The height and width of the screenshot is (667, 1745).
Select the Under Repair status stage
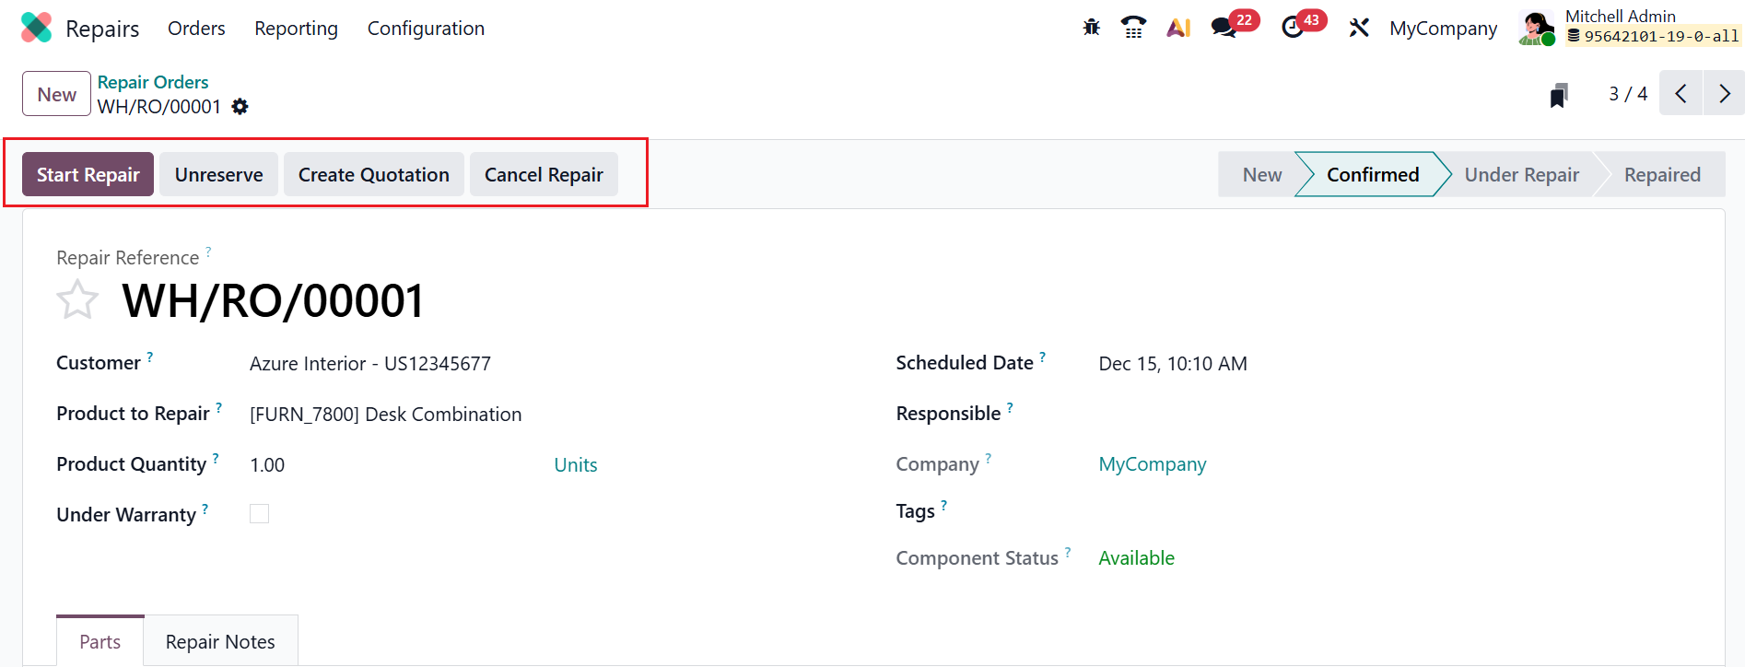(x=1521, y=175)
